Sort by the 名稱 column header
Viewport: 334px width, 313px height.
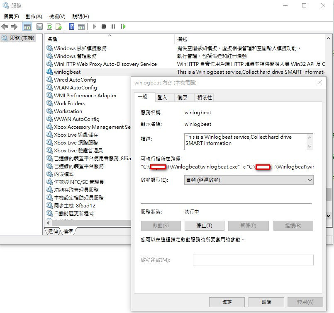[x=110, y=39]
